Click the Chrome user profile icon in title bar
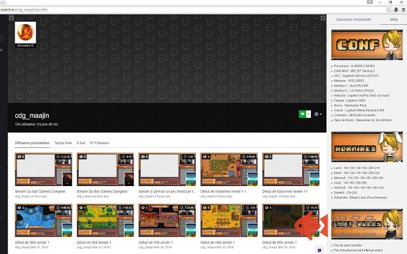Image resolution: width=407 pixels, height=254 pixels. (x=369, y=2)
